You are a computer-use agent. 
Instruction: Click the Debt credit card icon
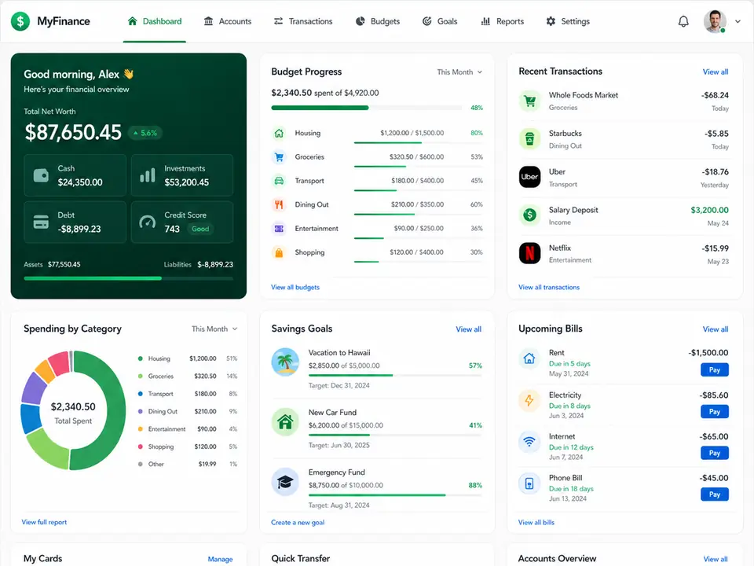pyautogui.click(x=41, y=222)
